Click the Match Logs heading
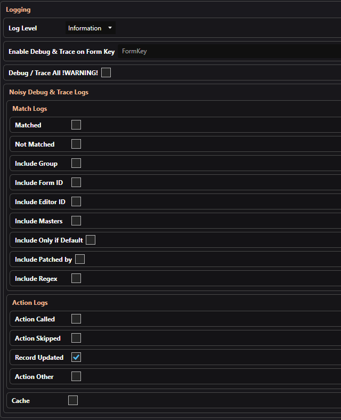341x420 pixels. 30,109
